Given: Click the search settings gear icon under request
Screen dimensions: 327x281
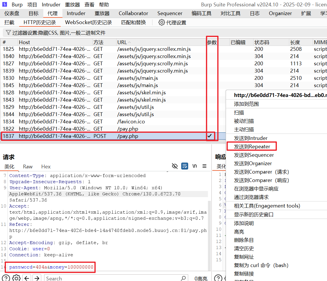Looking at the screenshot, I should (x=16, y=278).
